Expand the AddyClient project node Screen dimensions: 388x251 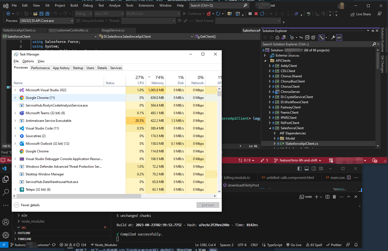pyautogui.click(x=270, y=66)
